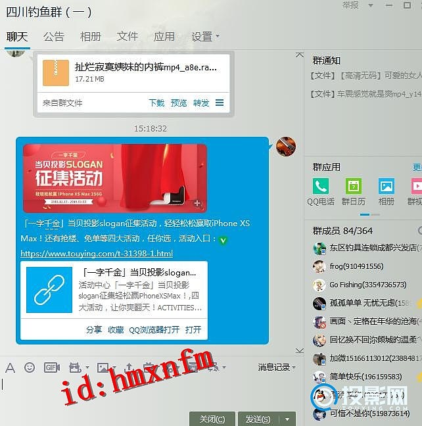The height and width of the screenshot is (426, 422).
Task: Open the SLOGAN 征集活动 banner image
Action: point(115,178)
